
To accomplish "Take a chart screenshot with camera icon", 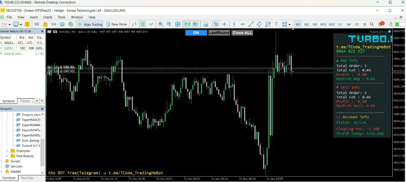I will click(x=206, y=24).
